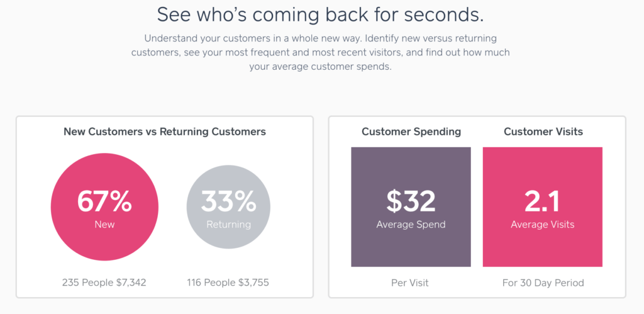The width and height of the screenshot is (644, 314).
Task: Click the Understand your customers description paragraph
Action: coord(320,53)
